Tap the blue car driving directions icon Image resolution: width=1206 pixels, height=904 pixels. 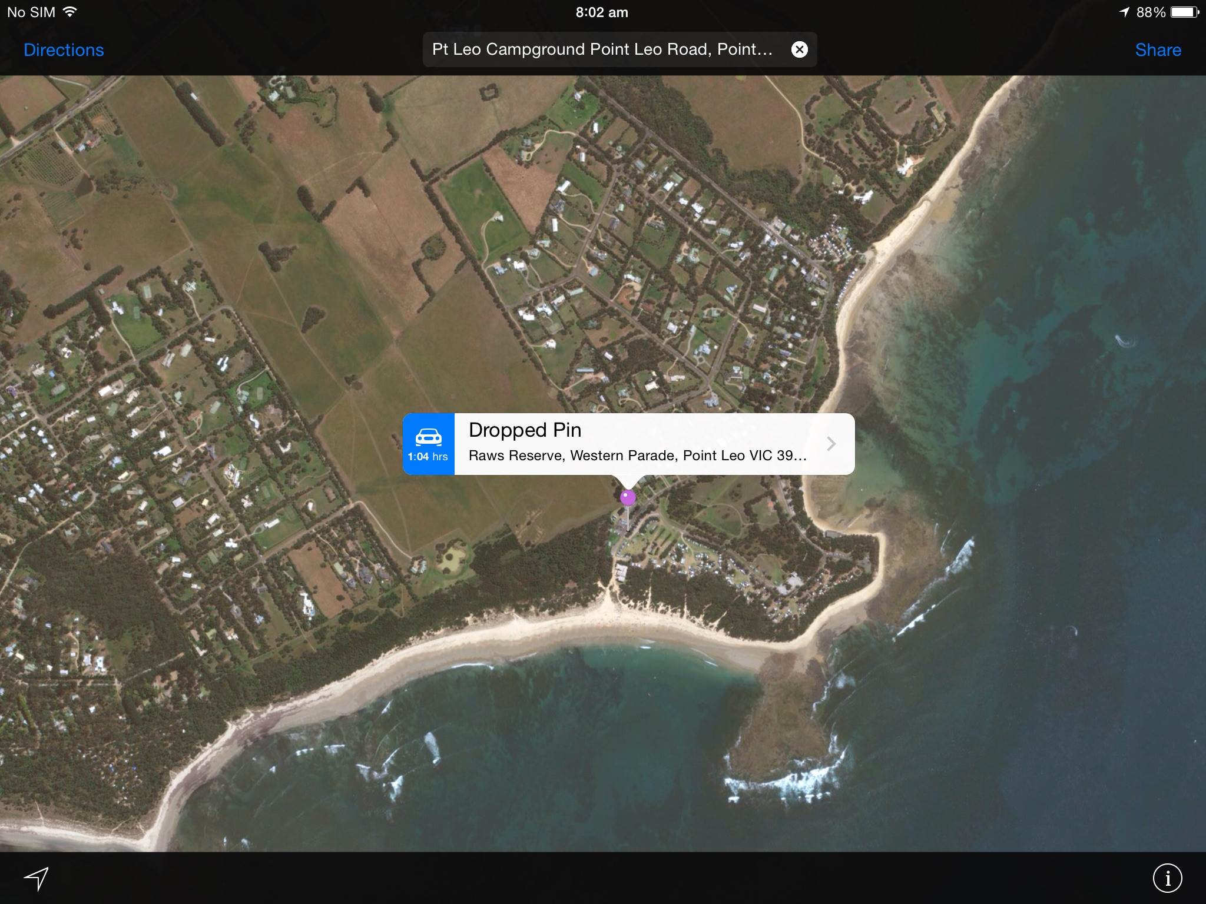pos(428,438)
